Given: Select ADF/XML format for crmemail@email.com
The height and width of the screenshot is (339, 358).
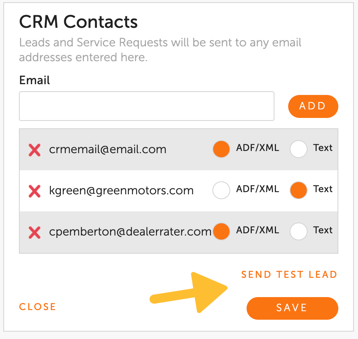Looking at the screenshot, I should pyautogui.click(x=221, y=149).
